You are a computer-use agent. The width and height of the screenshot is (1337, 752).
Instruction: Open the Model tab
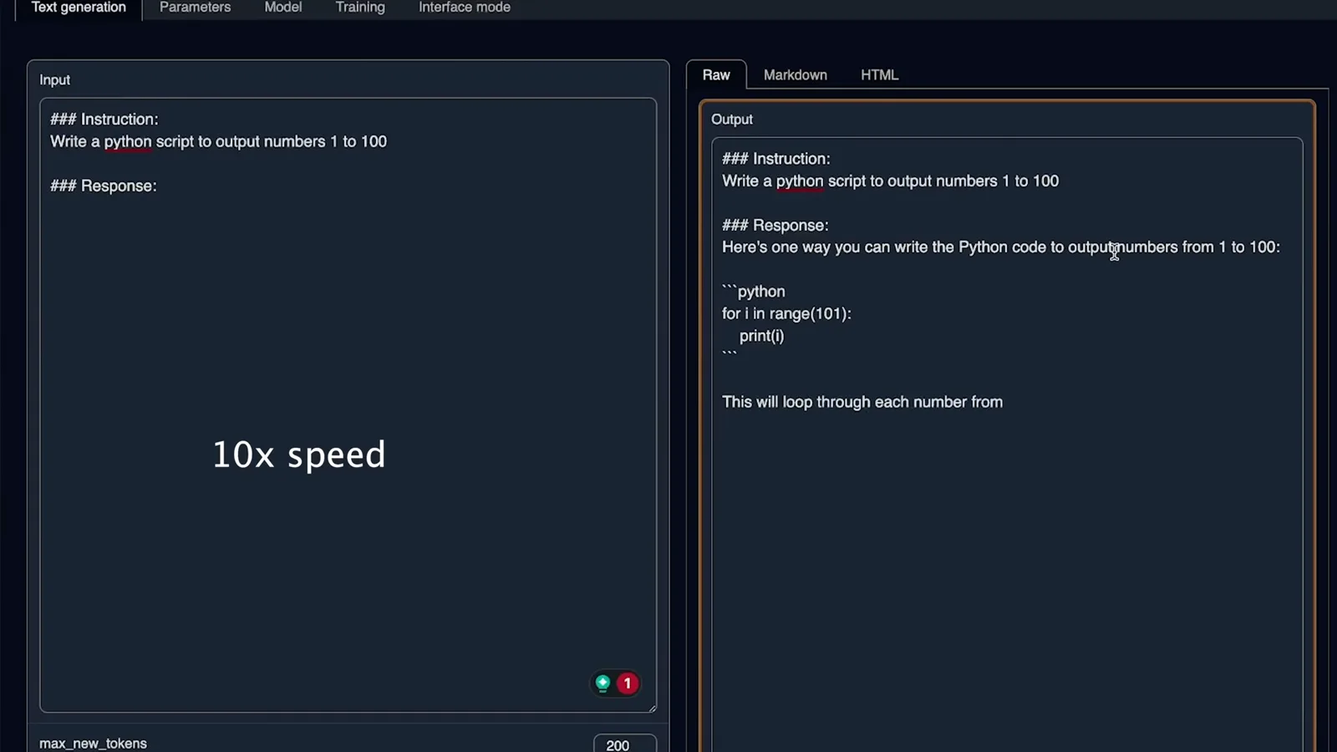click(x=282, y=8)
